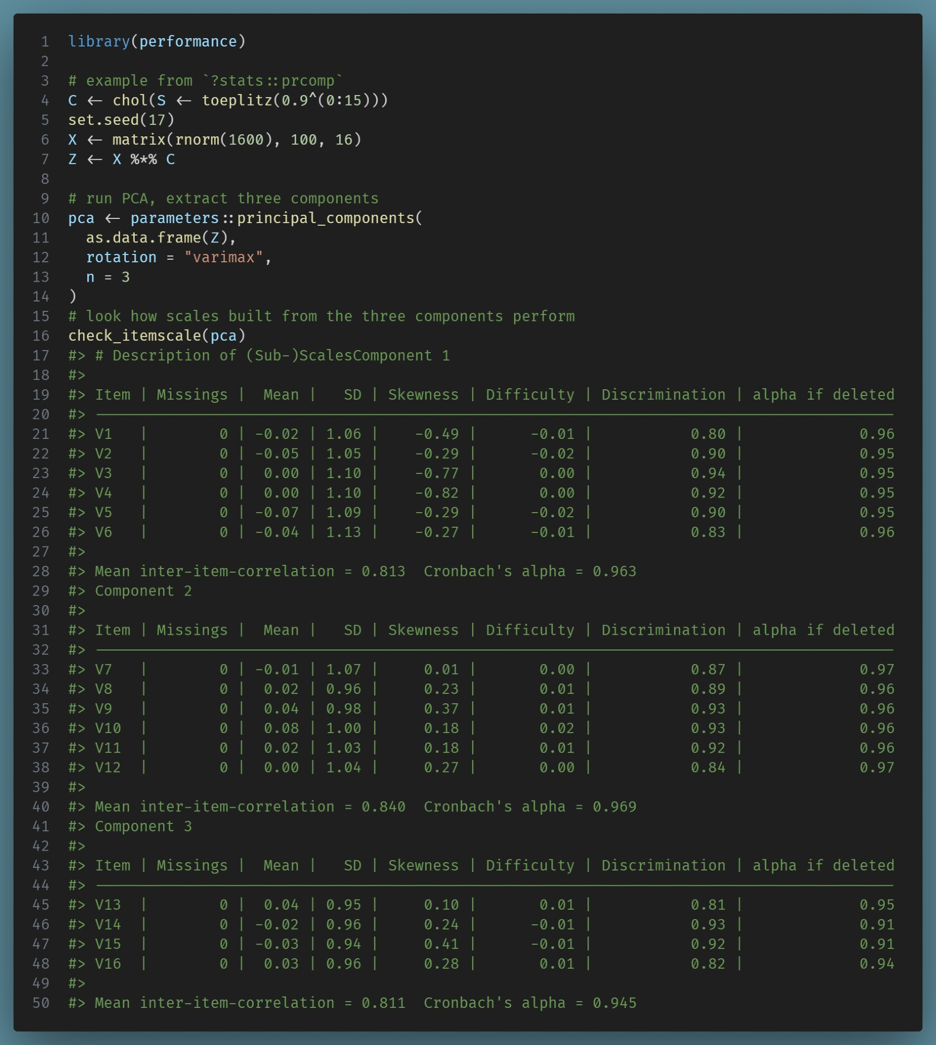Click 'Missings' header in Component 2 table
The height and width of the screenshot is (1045, 936).
click(x=192, y=630)
